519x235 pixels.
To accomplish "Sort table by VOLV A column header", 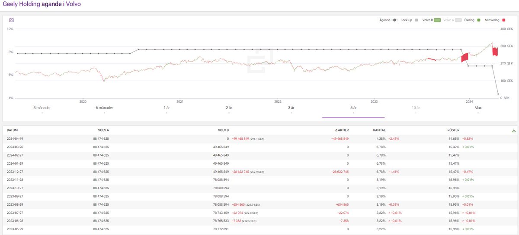I will (x=103, y=130).
